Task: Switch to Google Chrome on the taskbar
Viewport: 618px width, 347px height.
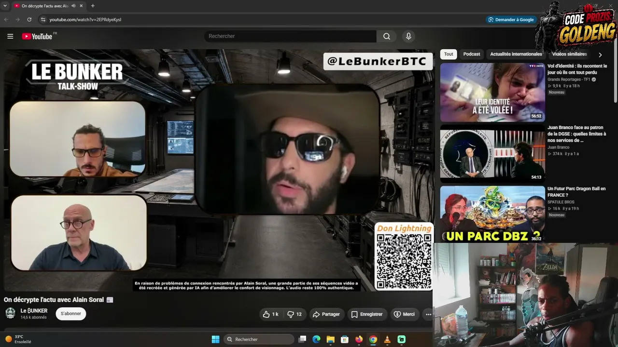Action: coord(373,339)
